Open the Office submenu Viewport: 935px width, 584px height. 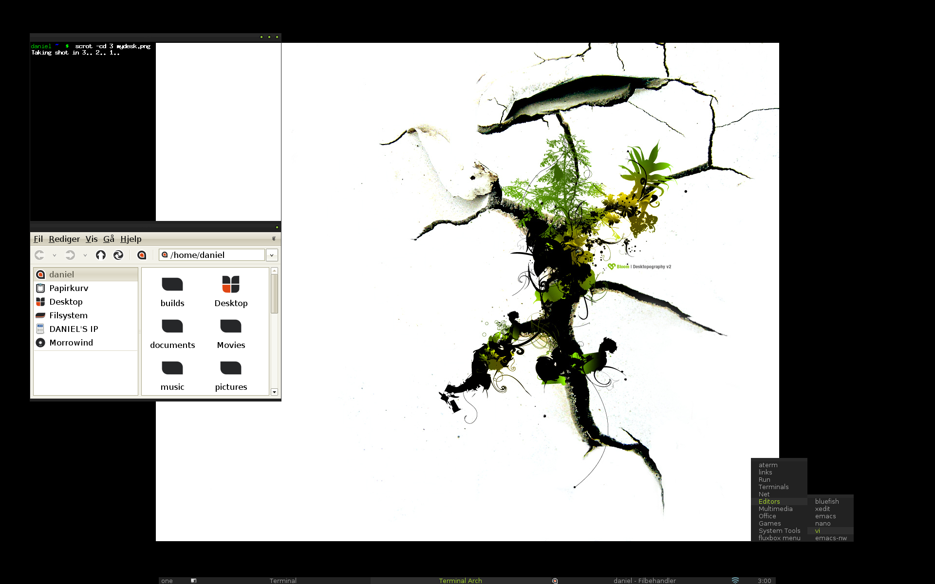coord(779,516)
